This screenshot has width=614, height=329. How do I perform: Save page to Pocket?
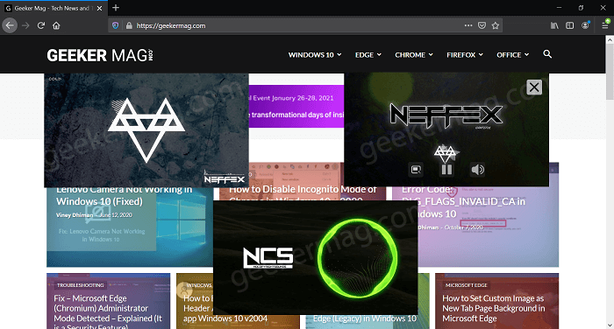482,25
